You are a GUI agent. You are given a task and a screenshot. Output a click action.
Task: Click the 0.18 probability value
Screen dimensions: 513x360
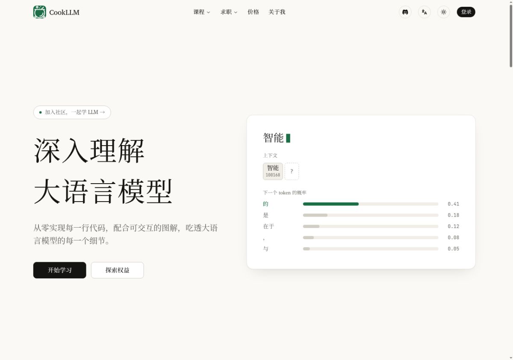(x=453, y=215)
